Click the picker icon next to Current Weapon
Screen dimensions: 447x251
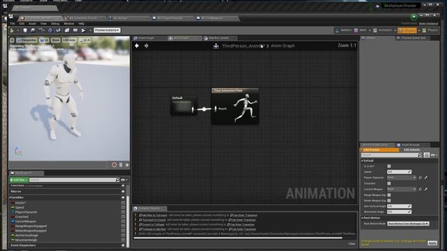(x=426, y=189)
